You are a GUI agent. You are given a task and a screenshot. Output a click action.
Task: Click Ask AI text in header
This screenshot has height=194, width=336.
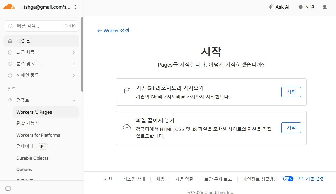coord(282,7)
